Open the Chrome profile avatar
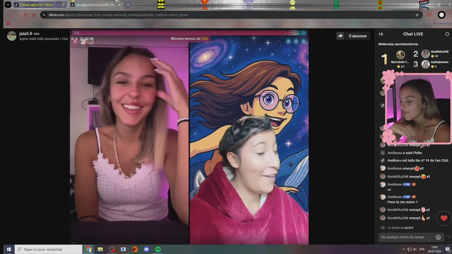The image size is (452, 254). [x=441, y=15]
